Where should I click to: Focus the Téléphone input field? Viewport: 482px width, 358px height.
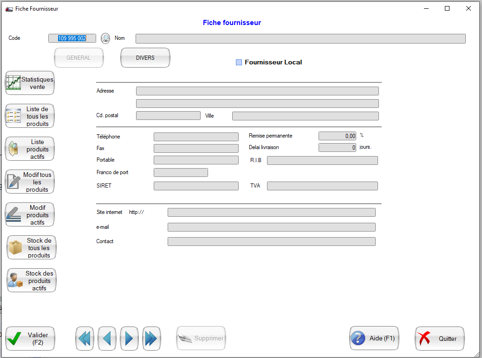pos(195,137)
